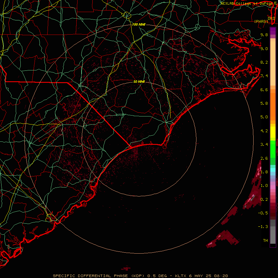This screenshot has height=278, width=278.
Task: Click the [PHAS] units label
Action: [x=261, y=21]
